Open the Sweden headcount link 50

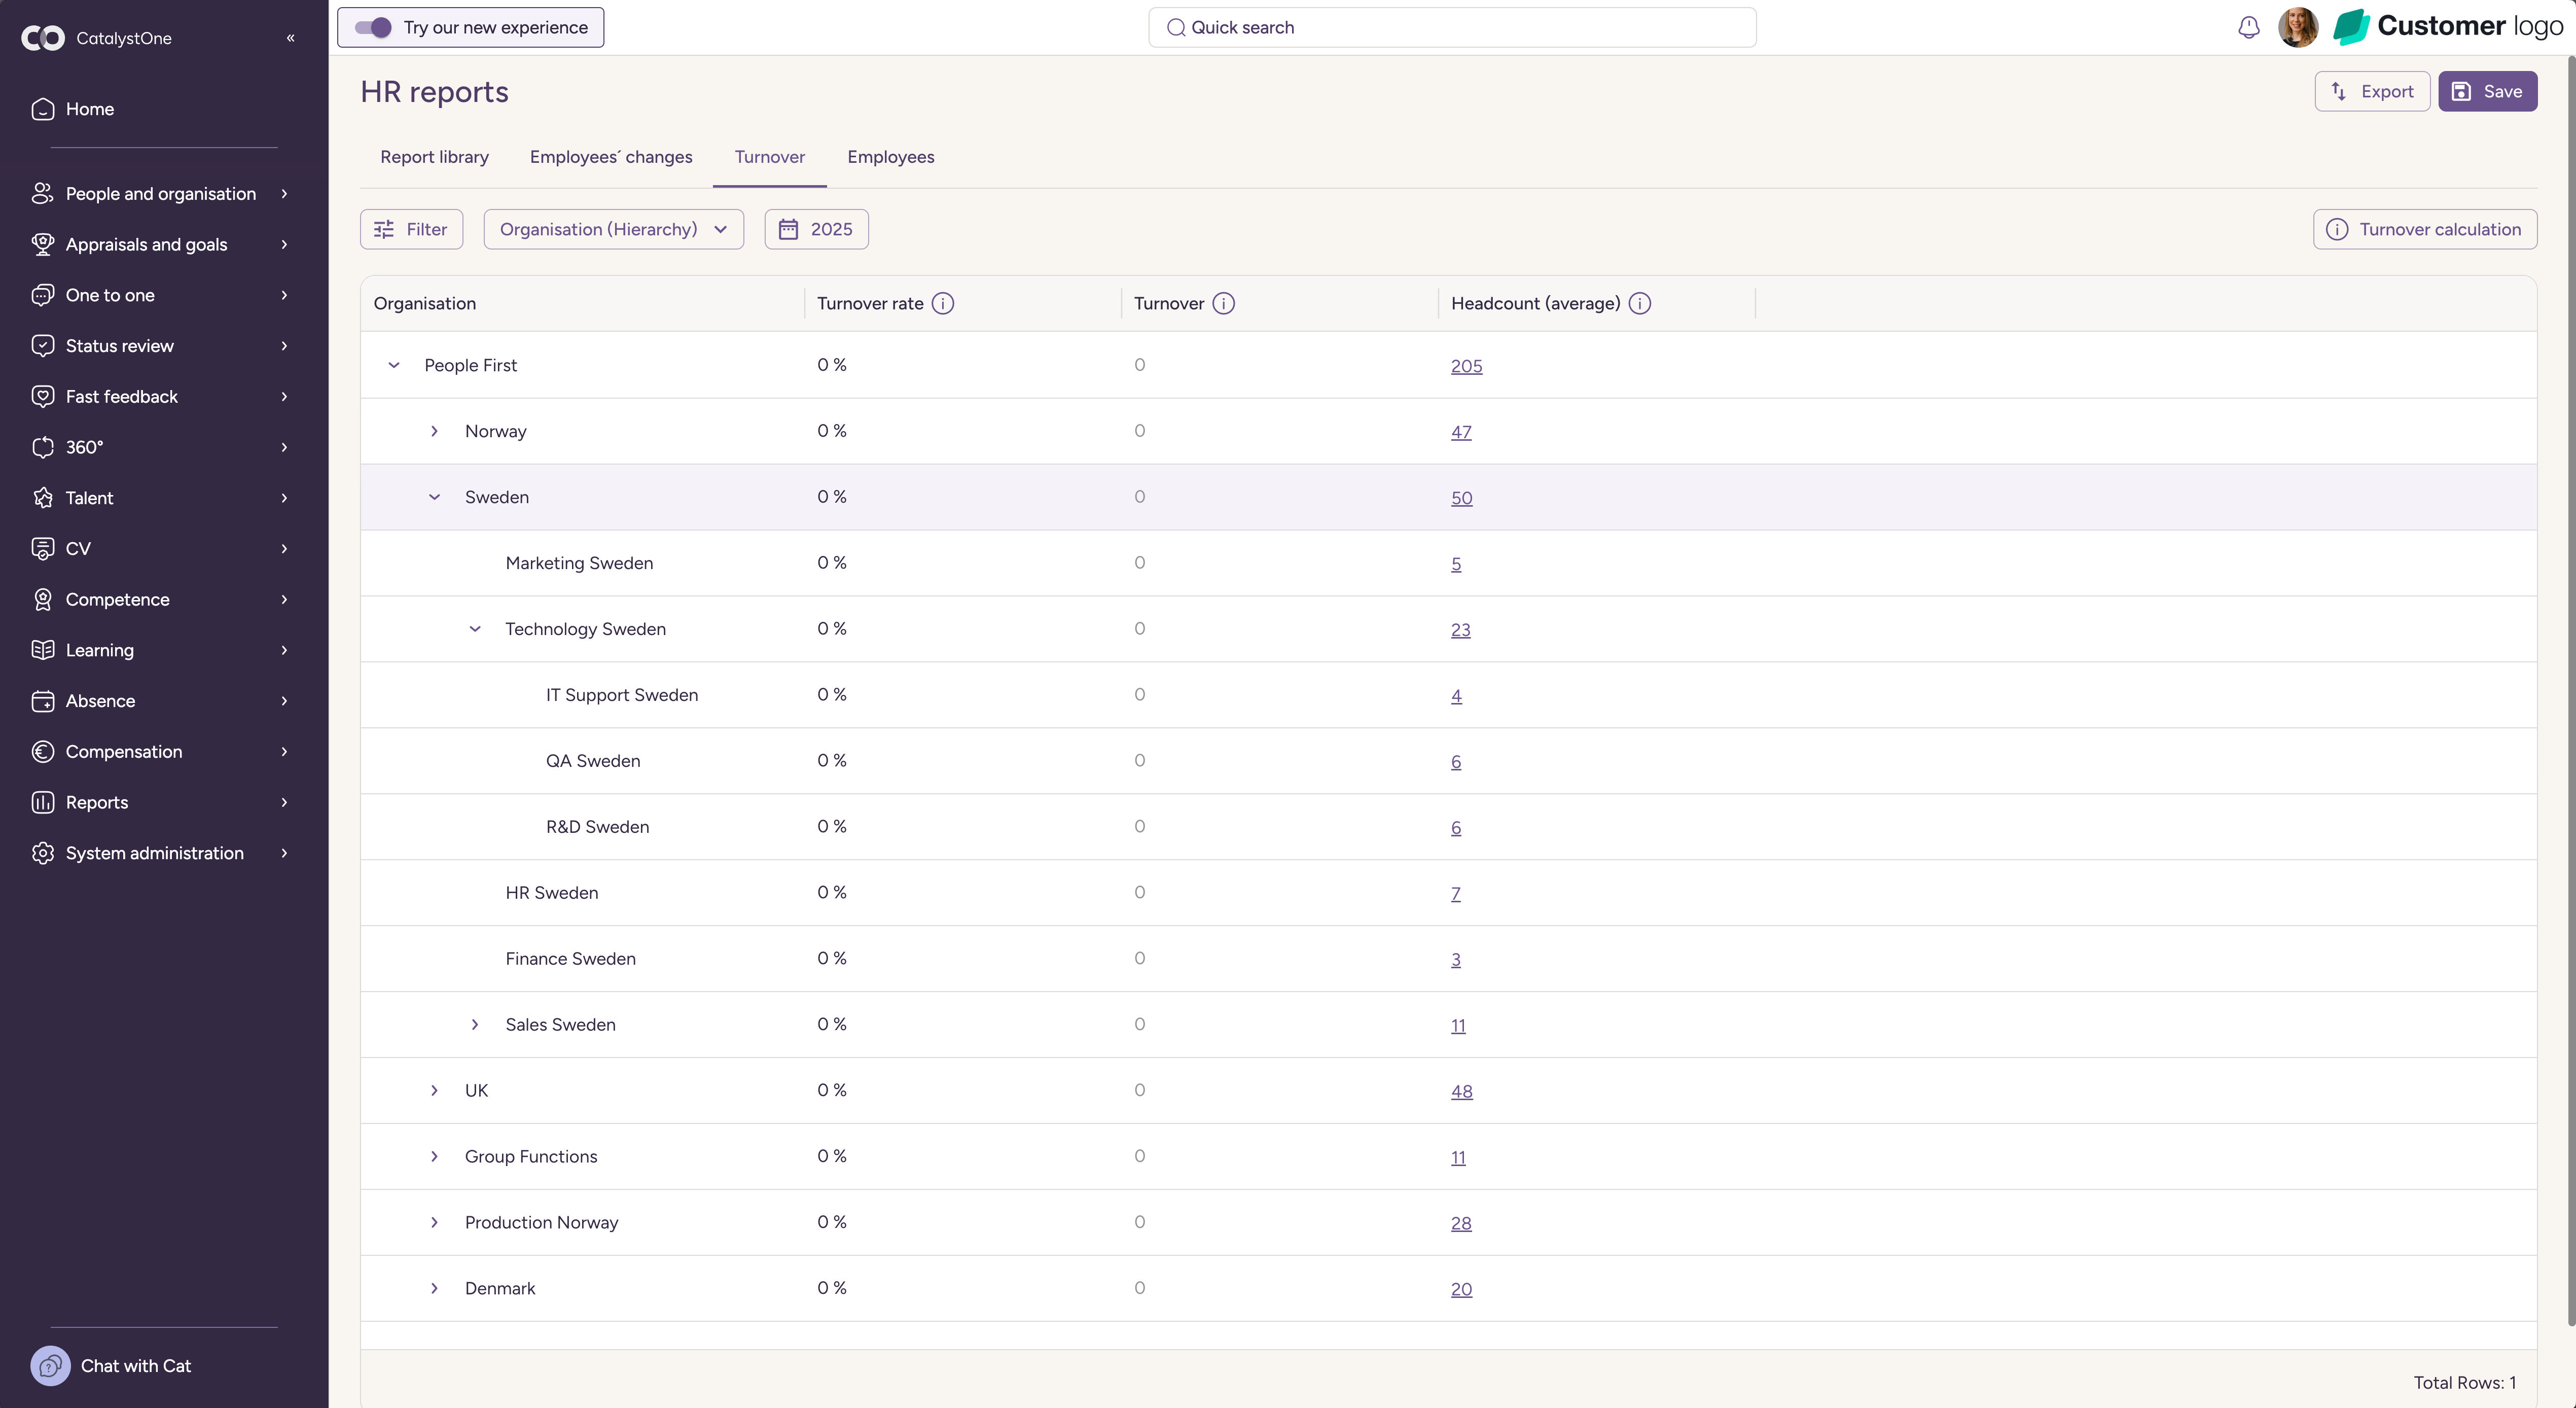[1461, 498]
